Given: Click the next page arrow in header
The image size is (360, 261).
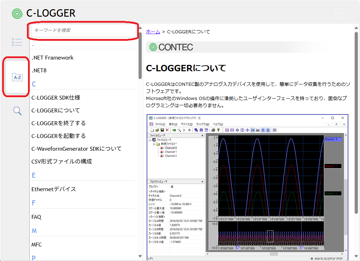Looking at the screenshot, I should (339, 13).
